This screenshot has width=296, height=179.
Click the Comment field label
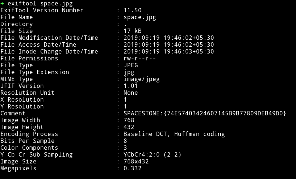(13, 113)
